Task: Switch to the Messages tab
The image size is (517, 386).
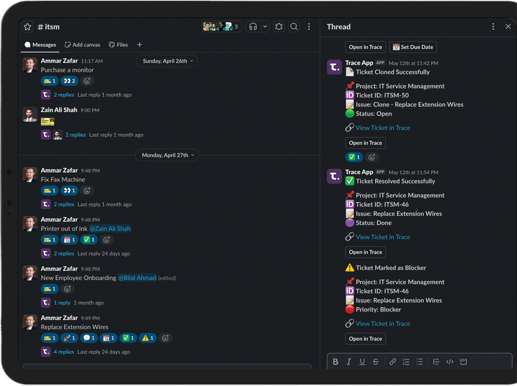Action: (x=40, y=45)
